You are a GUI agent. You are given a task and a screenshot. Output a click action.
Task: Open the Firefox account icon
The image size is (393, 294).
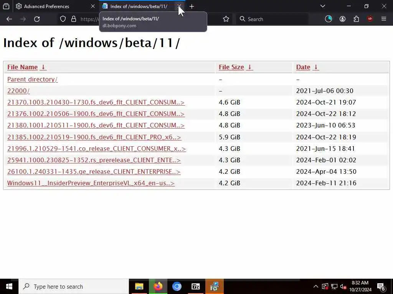[x=342, y=19]
